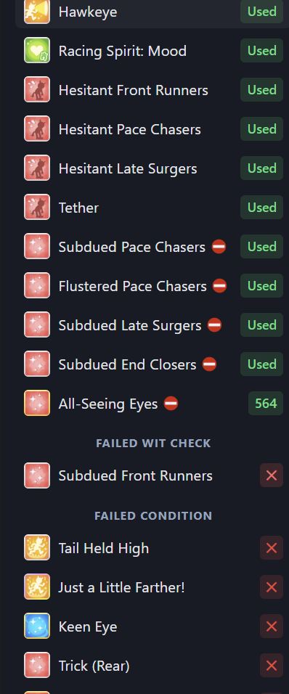Select the Tail Held High skill icon

(x=37, y=548)
